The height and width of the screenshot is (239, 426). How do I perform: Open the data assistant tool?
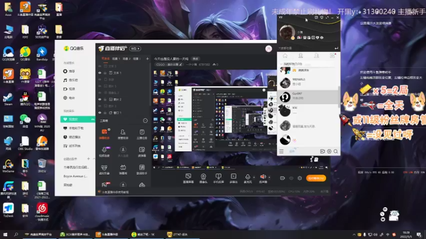pyautogui.click(x=142, y=169)
